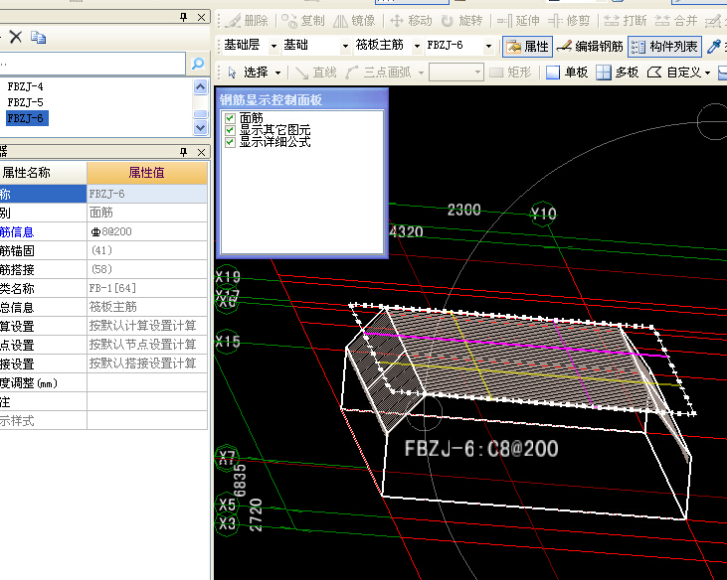Screen dimensions: 727x580
Task: Click the FB-1[64] value cell
Action: pyautogui.click(x=147, y=288)
